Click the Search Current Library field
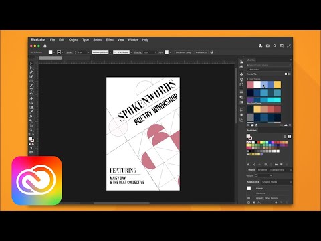This screenshot has height=241, width=321. coord(269,65)
